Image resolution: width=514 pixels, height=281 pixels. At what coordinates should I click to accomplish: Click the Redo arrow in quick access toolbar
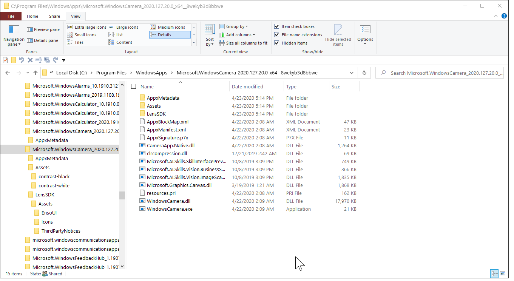pyautogui.click(x=56, y=60)
